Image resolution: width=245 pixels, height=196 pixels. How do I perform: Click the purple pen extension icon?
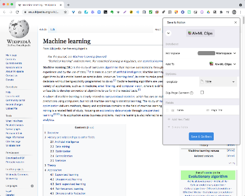click(125, 12)
